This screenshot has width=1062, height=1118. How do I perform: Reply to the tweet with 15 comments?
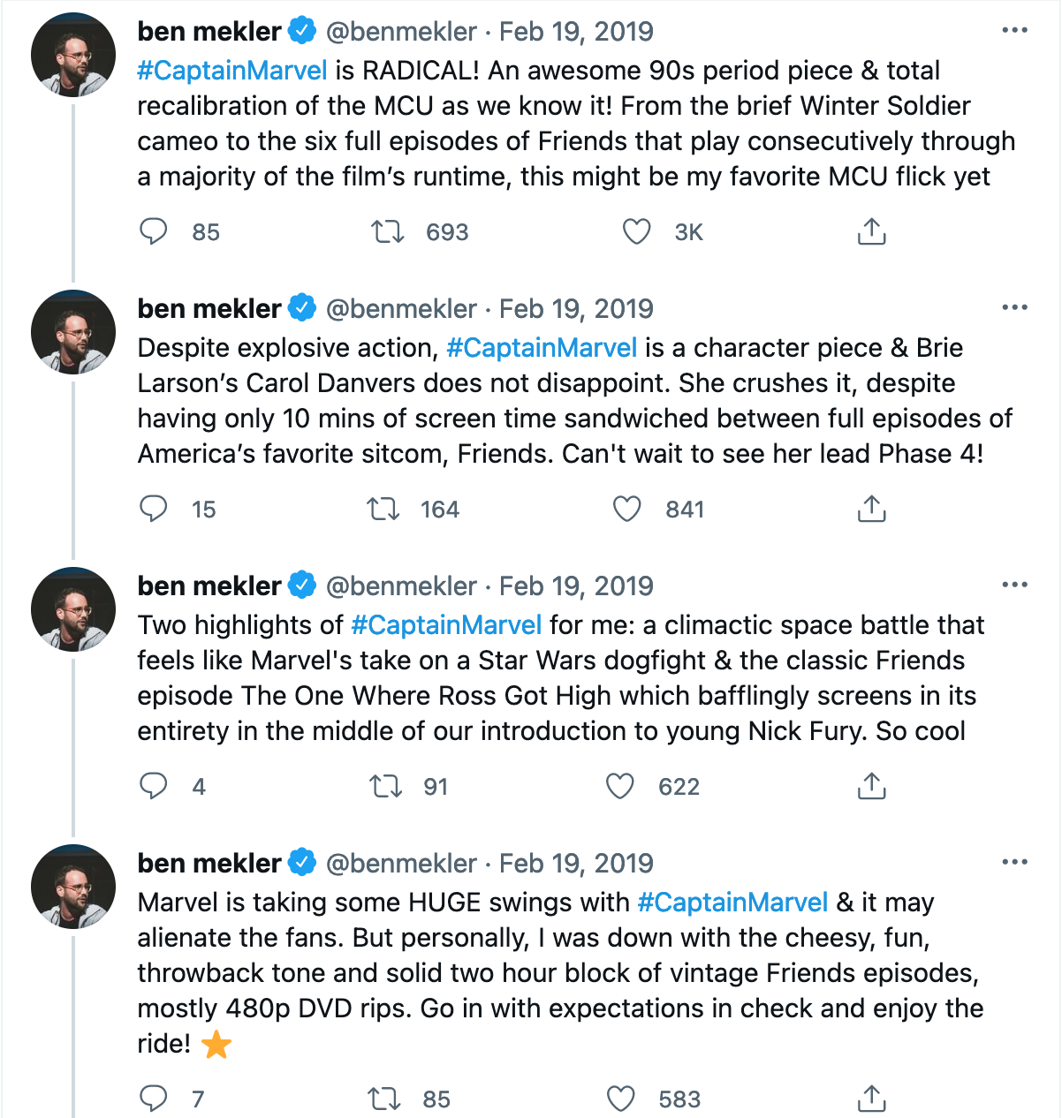tap(154, 509)
